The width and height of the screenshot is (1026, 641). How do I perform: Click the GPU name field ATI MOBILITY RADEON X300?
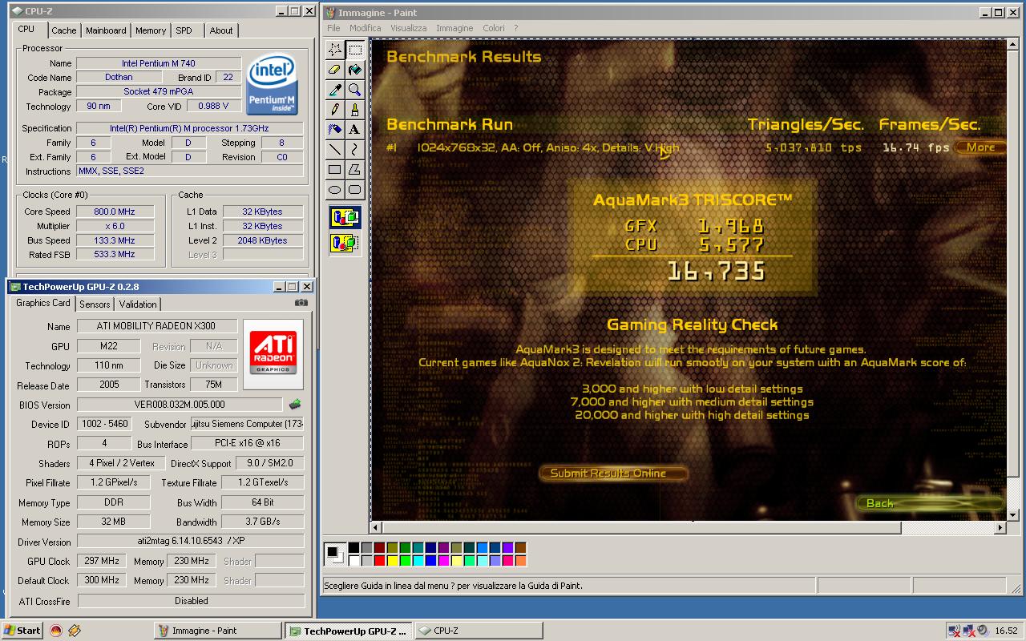(x=156, y=326)
